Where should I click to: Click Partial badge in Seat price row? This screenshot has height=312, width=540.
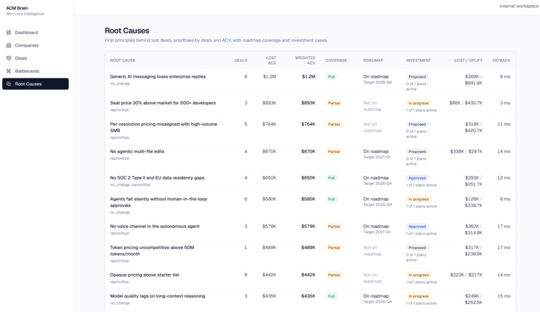[x=334, y=103]
